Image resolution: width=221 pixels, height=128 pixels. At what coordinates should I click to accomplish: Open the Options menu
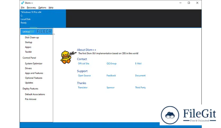pos(42,8)
